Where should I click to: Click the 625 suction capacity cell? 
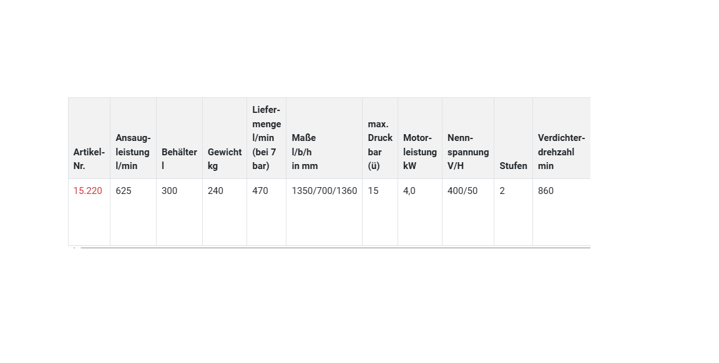click(124, 191)
